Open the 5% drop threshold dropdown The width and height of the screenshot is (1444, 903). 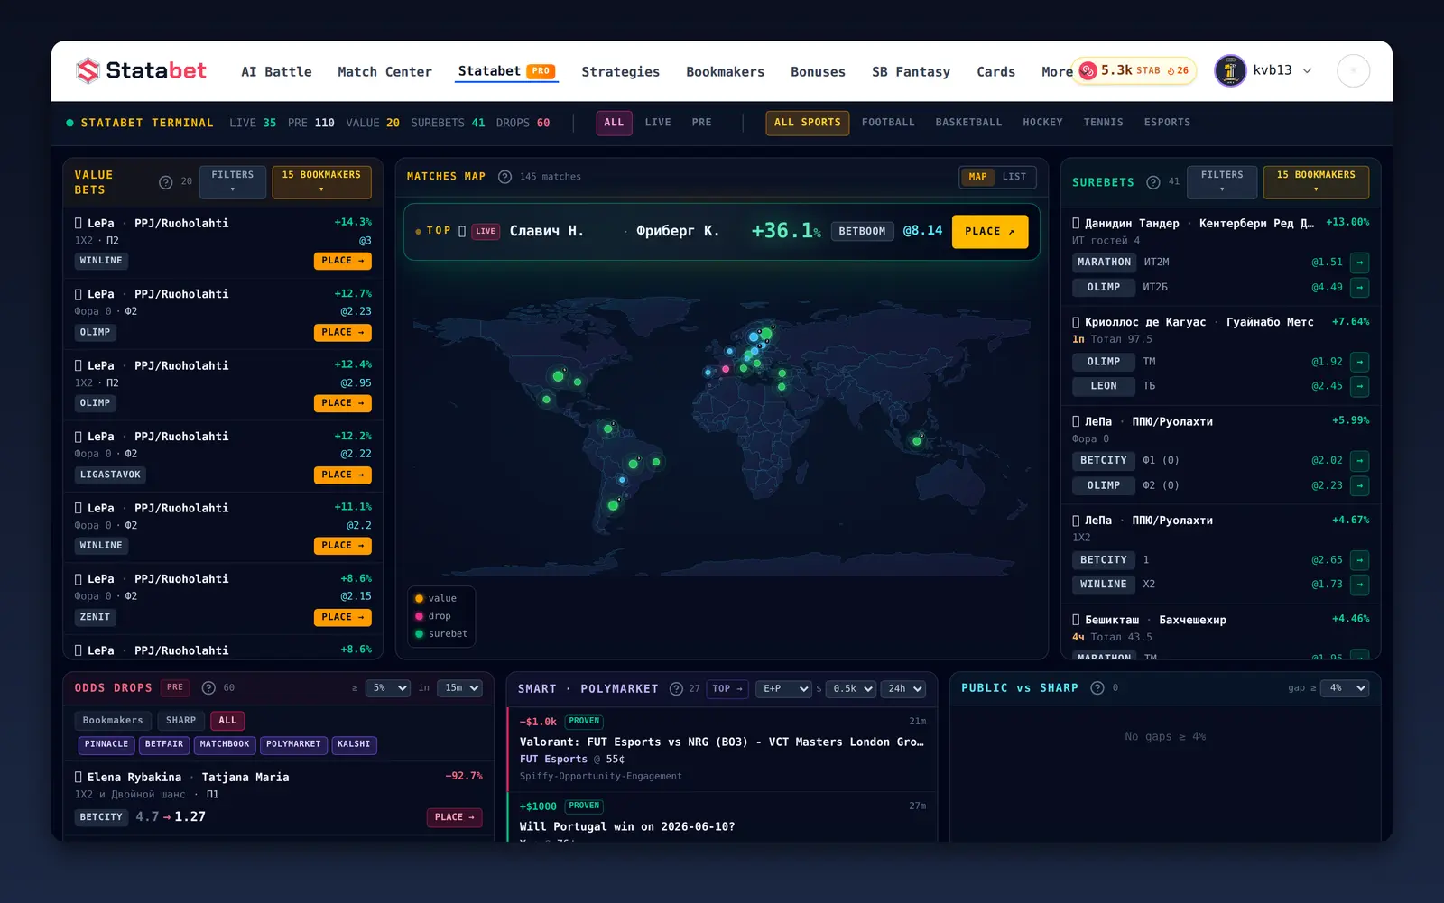coord(387,687)
